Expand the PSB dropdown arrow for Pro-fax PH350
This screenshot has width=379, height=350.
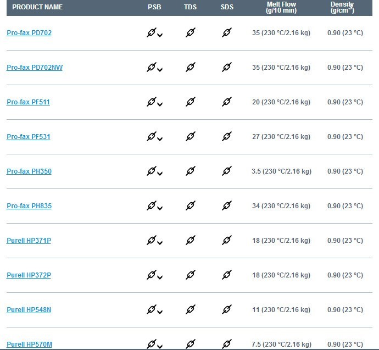[160, 173]
